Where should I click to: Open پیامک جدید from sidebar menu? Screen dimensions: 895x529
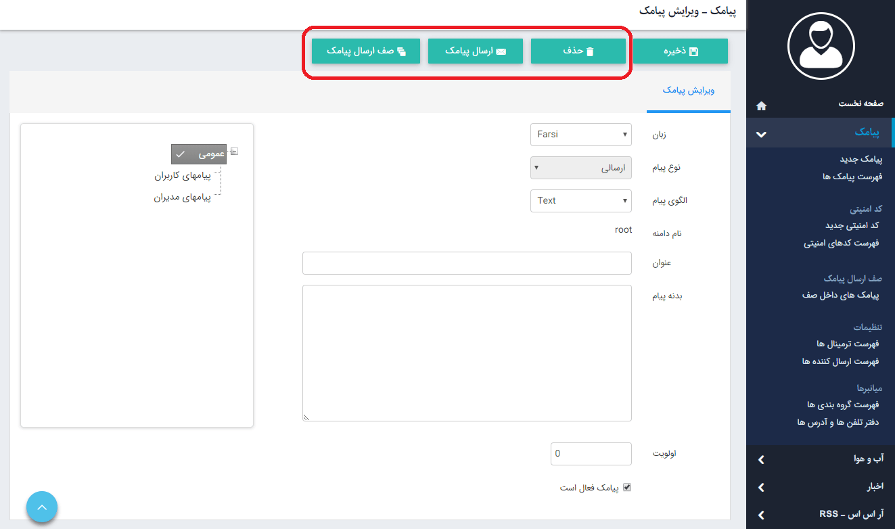tap(855, 160)
